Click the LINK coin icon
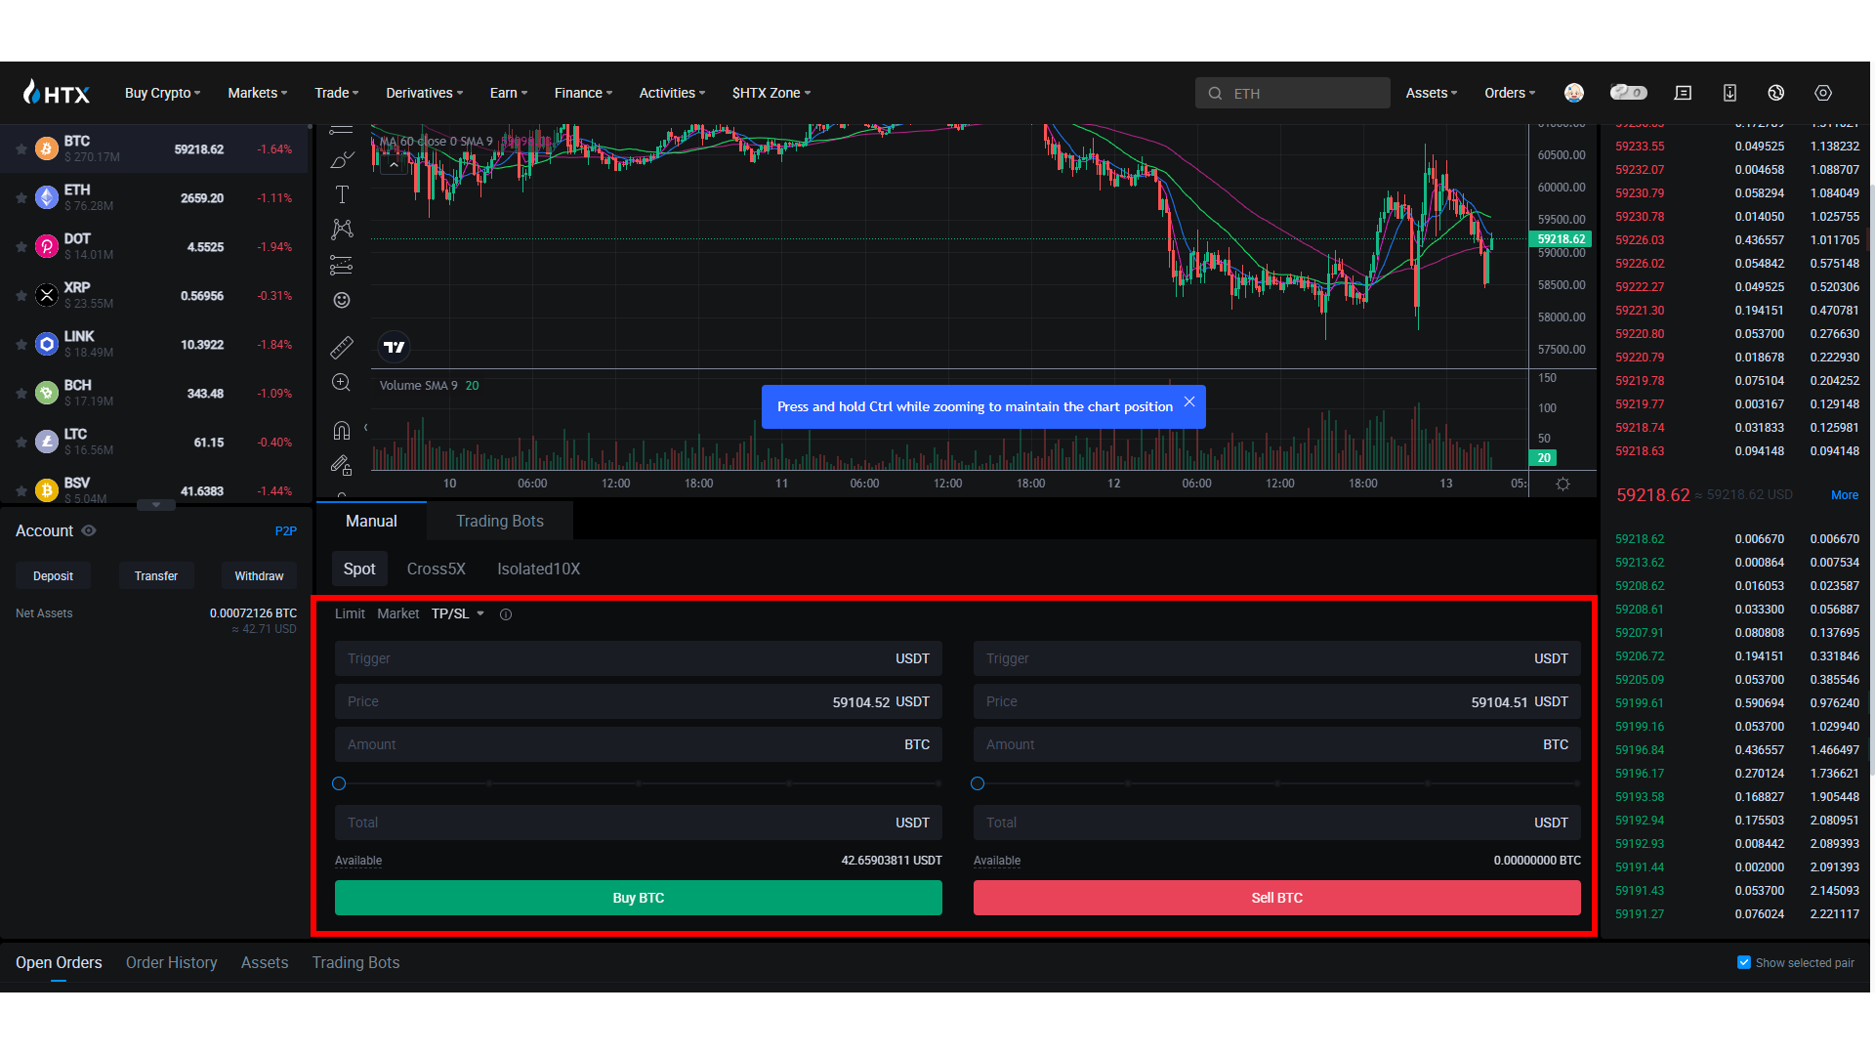 pos(47,344)
